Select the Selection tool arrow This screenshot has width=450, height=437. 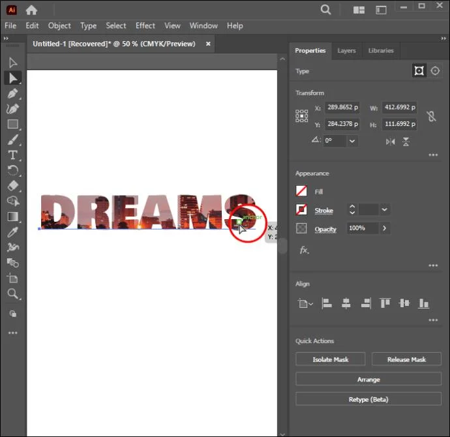[x=12, y=63]
